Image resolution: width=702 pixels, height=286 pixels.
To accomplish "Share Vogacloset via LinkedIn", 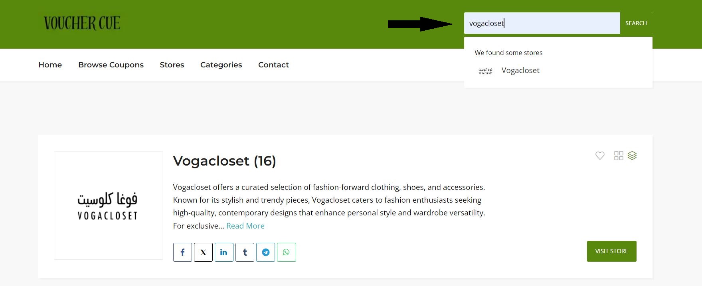I will tap(224, 252).
